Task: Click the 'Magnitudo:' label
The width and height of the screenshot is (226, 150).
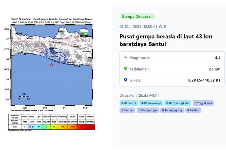Action: pos(139,58)
